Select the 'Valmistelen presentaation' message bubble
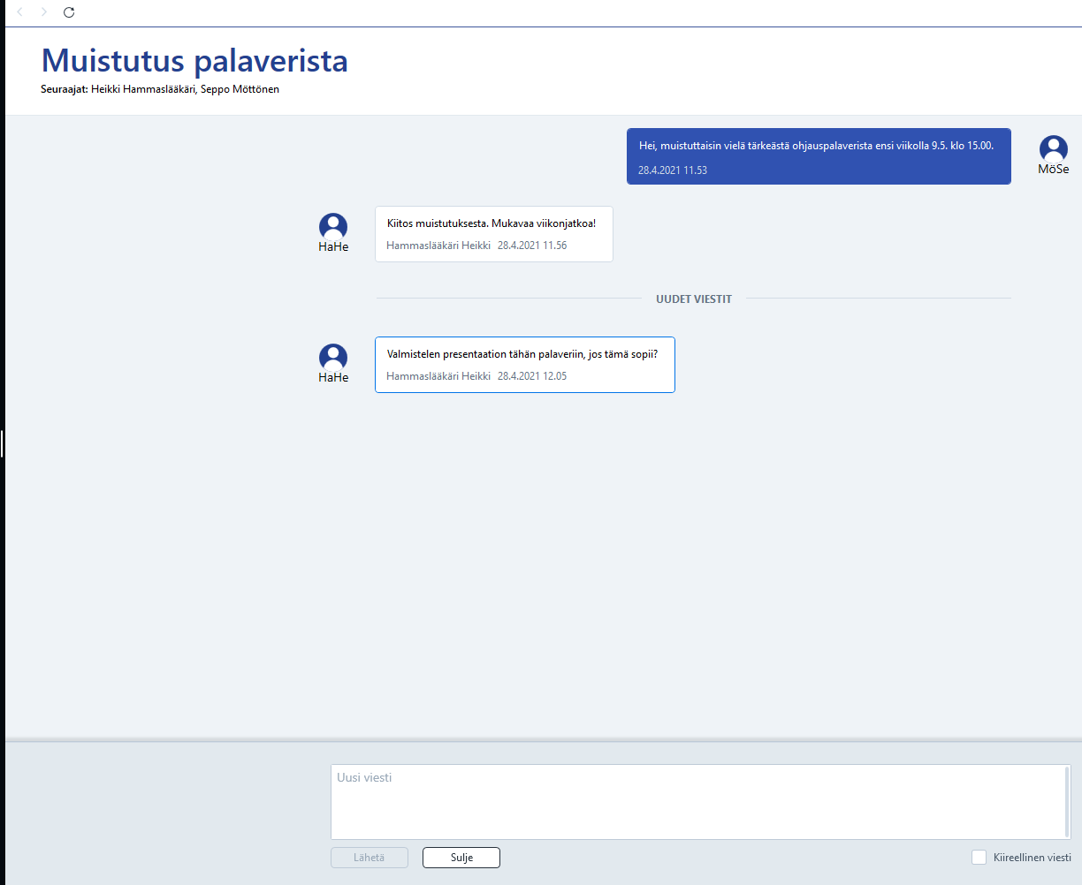Screen dimensions: 1082x885 [525, 365]
